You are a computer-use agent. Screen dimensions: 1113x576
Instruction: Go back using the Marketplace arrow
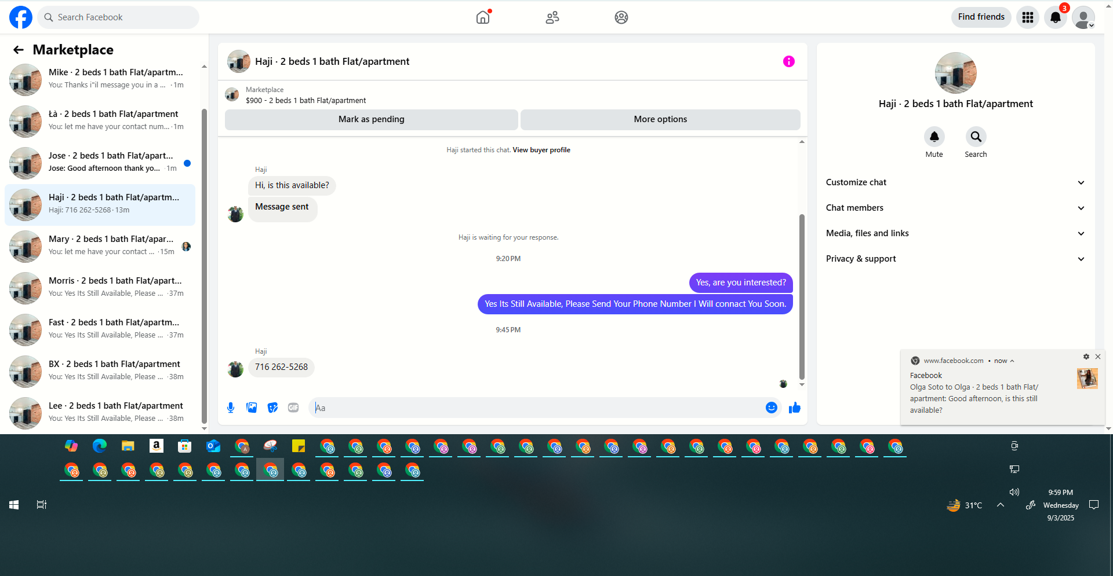(19, 50)
